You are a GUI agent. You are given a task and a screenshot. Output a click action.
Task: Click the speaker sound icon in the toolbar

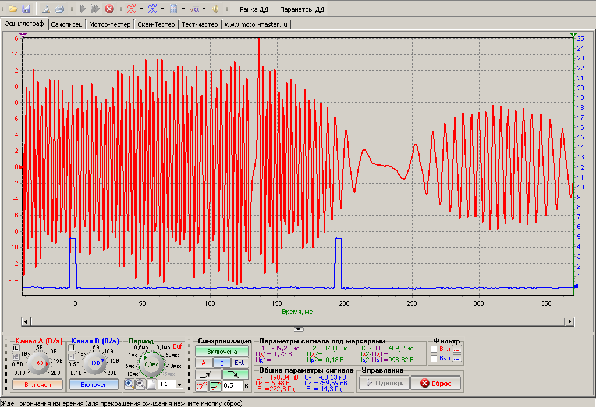click(215, 9)
